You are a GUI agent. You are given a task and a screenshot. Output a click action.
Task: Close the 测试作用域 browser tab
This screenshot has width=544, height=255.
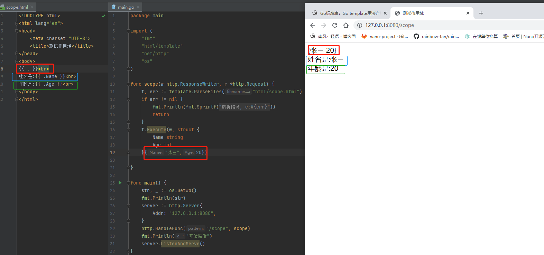point(468,13)
